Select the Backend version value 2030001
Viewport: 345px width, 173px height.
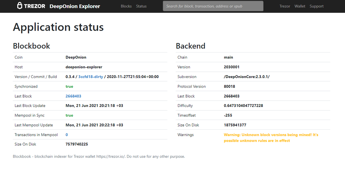point(232,67)
